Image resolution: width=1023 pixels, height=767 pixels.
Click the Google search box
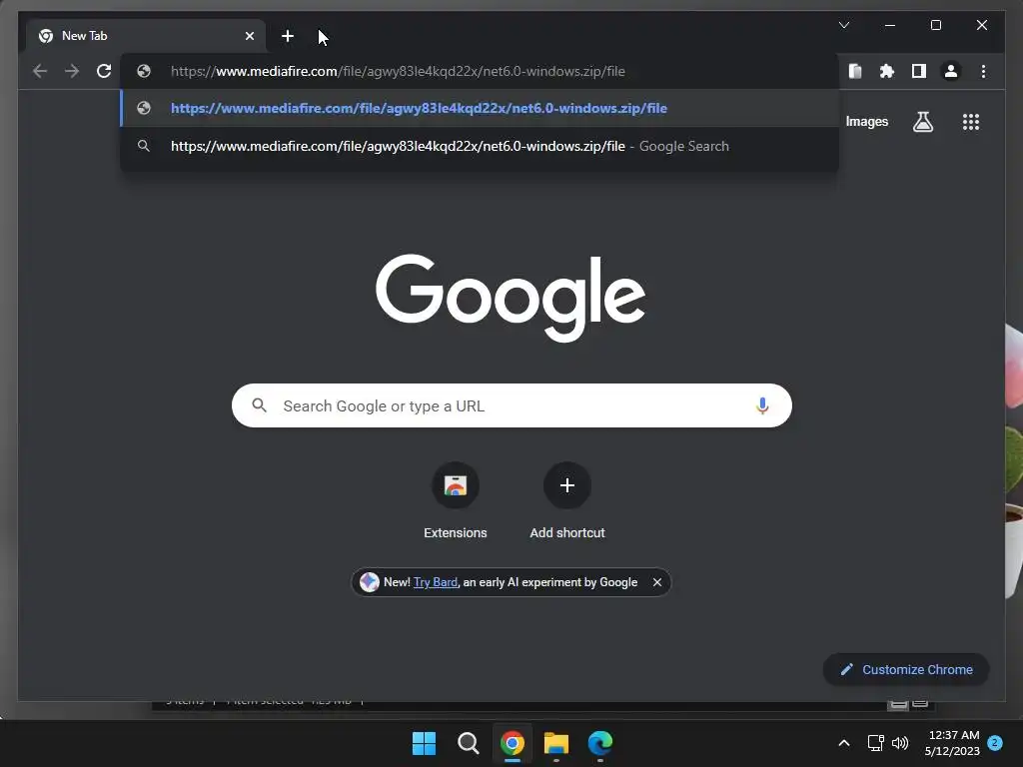511,405
